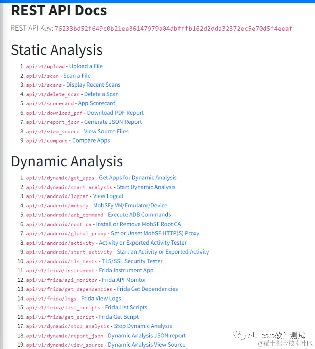Viewport: 315px width, 349px height.
Task: Open the Generate JSON Report link
Action: click(113, 122)
